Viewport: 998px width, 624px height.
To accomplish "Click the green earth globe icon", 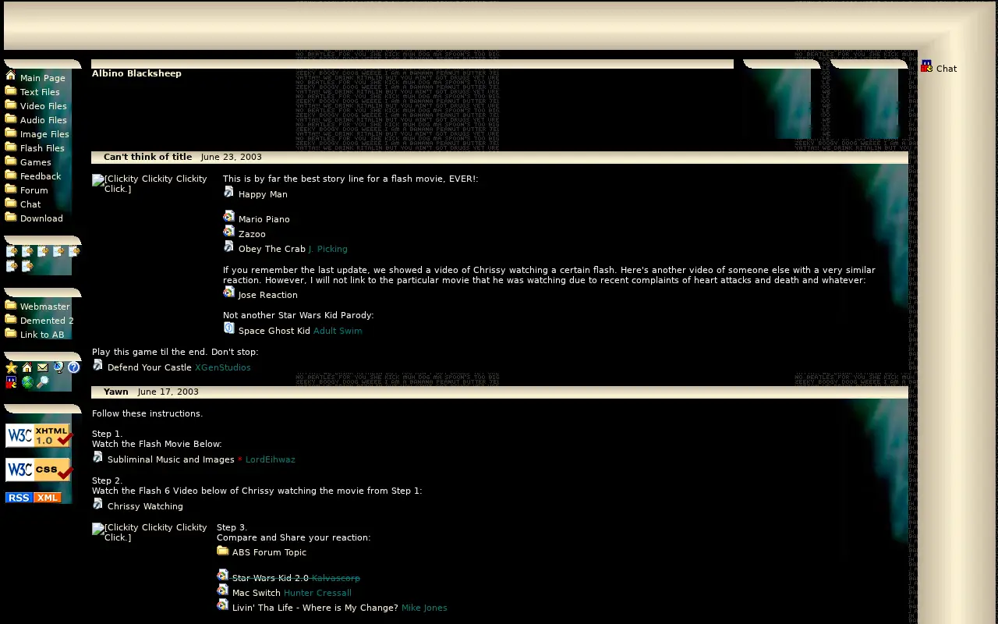I will click(27, 382).
